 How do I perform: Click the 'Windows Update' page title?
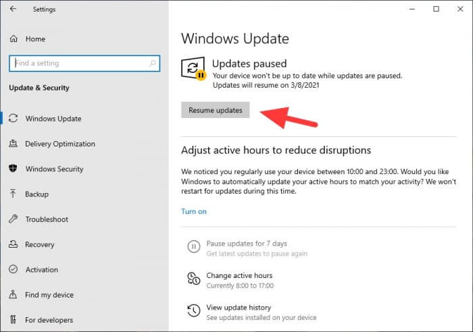(x=235, y=39)
